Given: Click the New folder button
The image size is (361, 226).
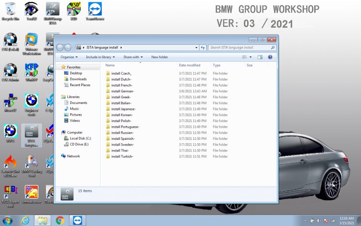Looking at the screenshot, I should [160, 57].
